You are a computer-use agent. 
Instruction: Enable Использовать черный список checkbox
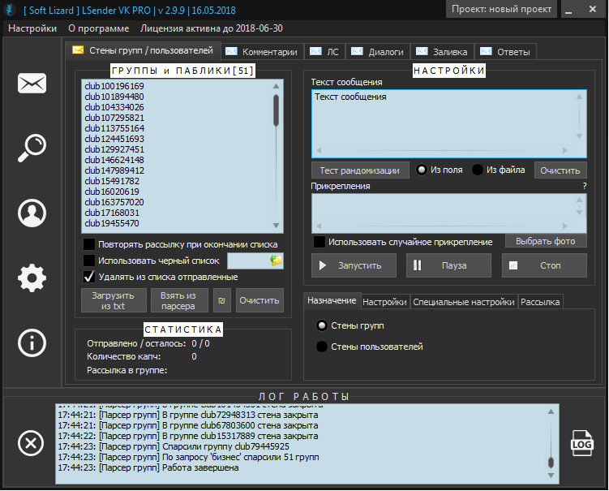pos(89,261)
